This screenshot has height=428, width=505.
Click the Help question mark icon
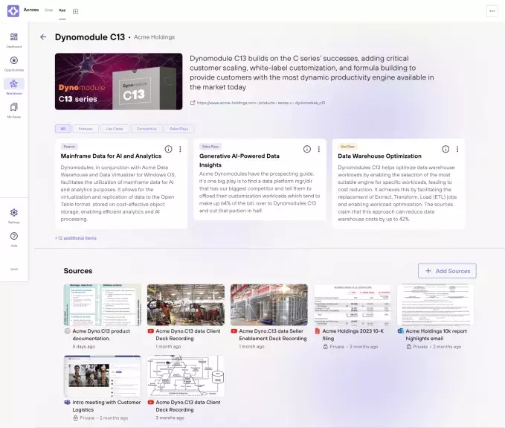[14, 237]
